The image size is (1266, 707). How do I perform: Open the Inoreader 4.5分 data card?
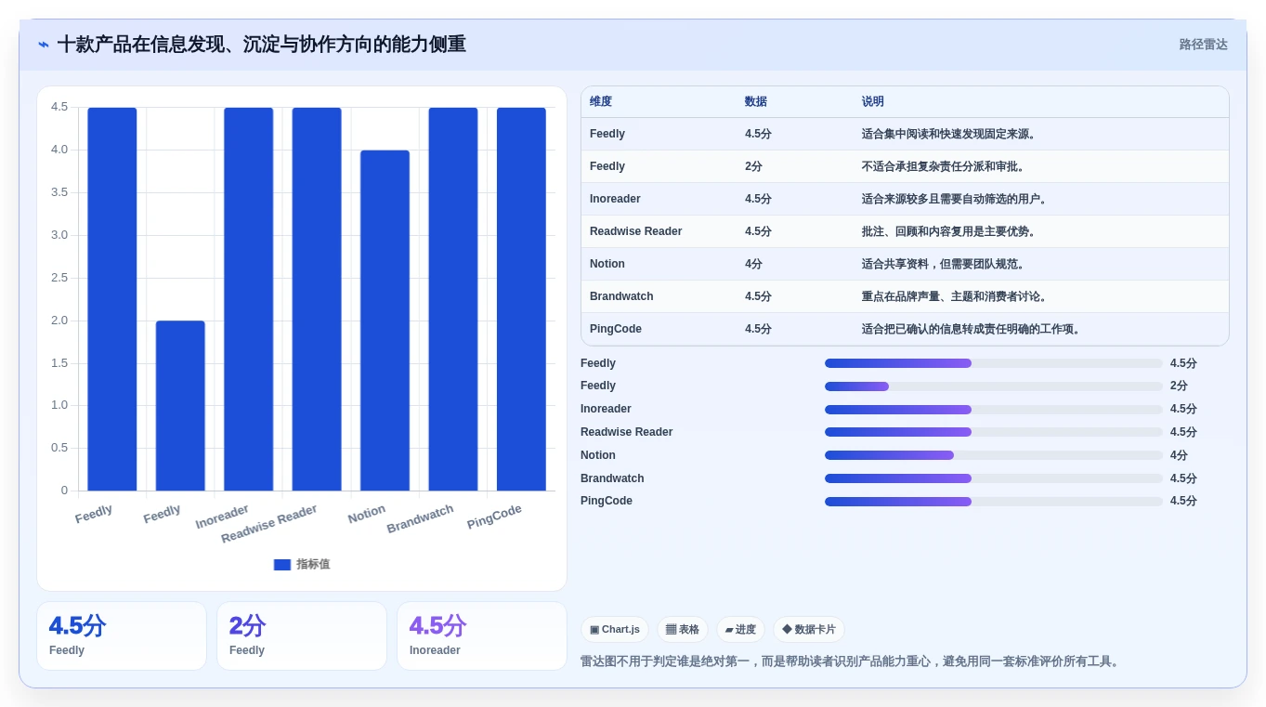click(482, 636)
